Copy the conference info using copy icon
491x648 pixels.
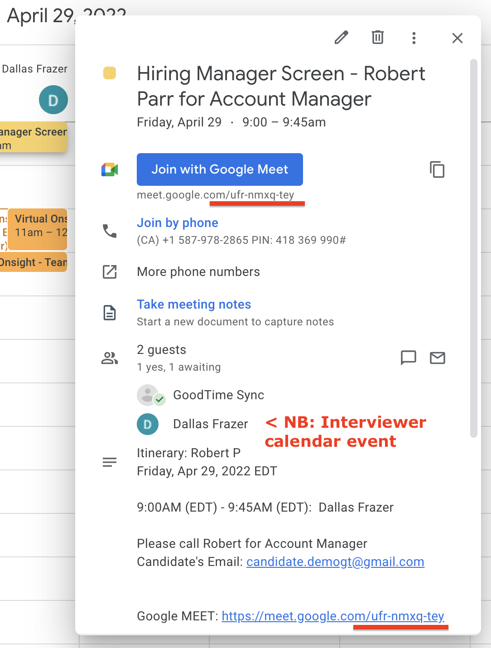coord(437,169)
